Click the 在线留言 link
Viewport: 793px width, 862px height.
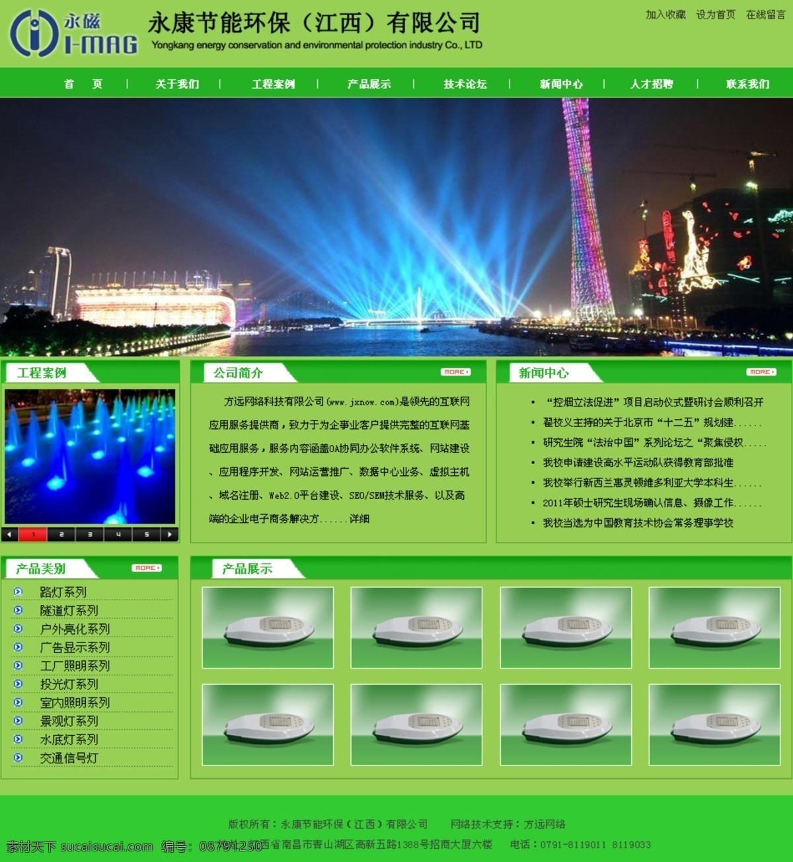tap(766, 15)
